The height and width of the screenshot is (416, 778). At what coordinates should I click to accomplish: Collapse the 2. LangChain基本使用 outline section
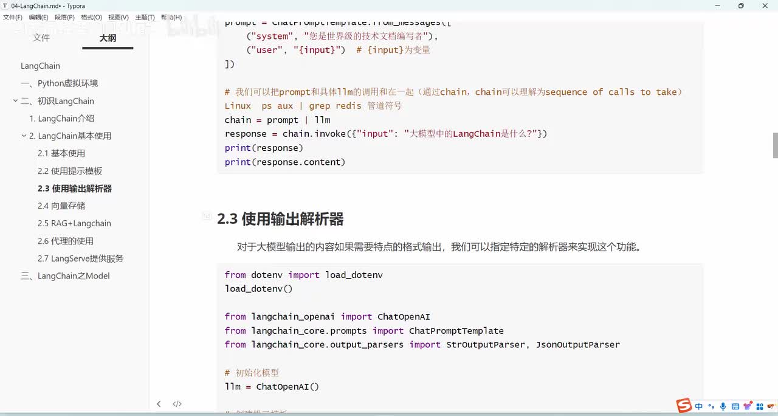pyautogui.click(x=24, y=136)
